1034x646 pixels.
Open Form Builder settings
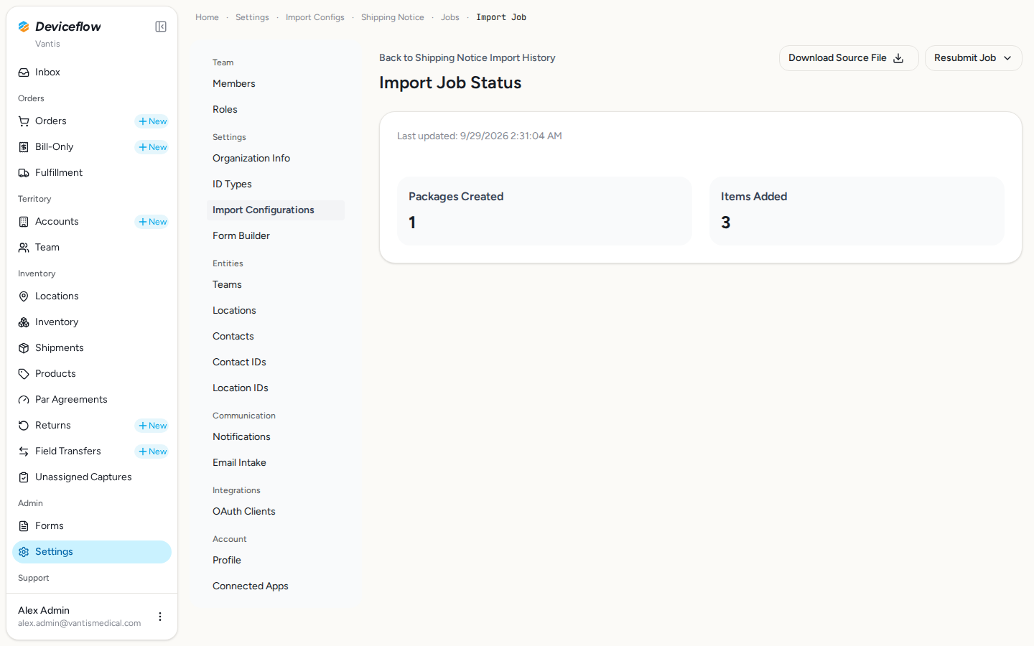click(x=276, y=236)
